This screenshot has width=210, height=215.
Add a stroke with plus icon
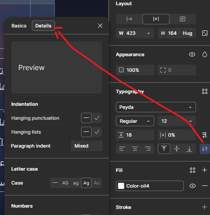(x=204, y=207)
